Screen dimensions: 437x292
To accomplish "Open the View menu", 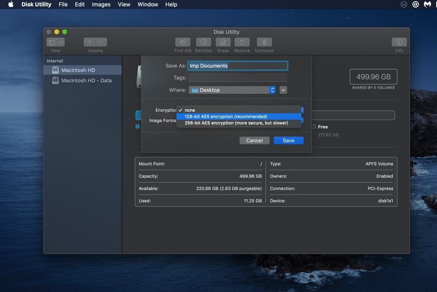I will tap(124, 4).
